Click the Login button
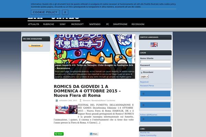This screenshot has height=137, width=206. (x=145, y=76)
